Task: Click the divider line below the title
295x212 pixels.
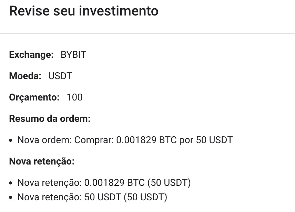Action: (147, 33)
